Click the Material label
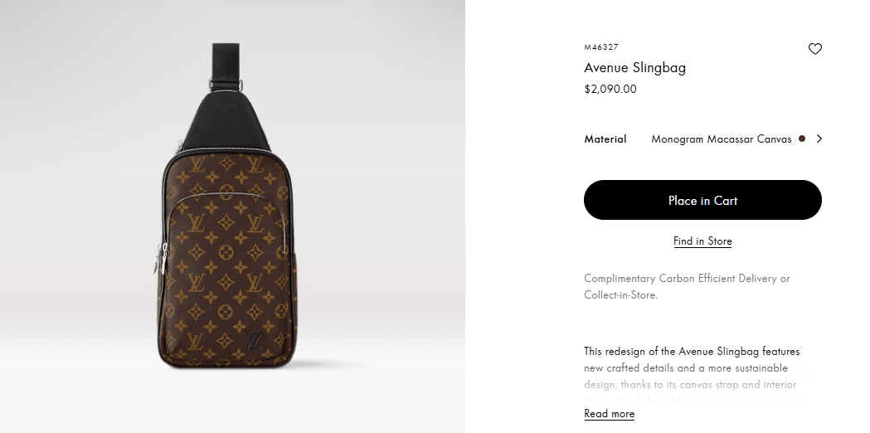 tap(605, 139)
